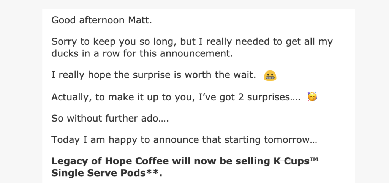Click the party face emoji
The width and height of the screenshot is (389, 183).
coord(312,97)
